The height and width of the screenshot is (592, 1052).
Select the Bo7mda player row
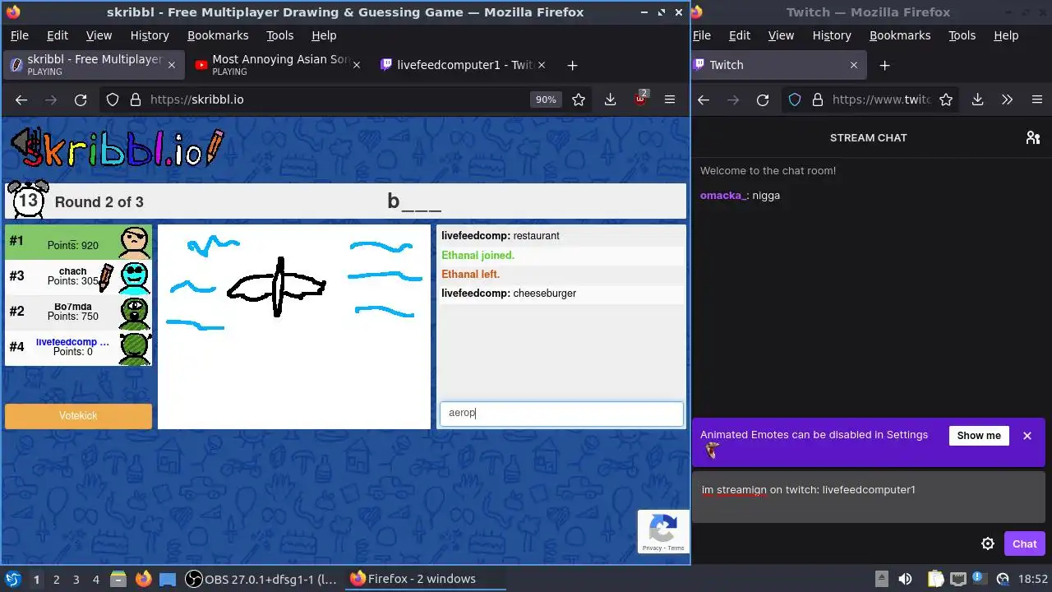point(78,312)
